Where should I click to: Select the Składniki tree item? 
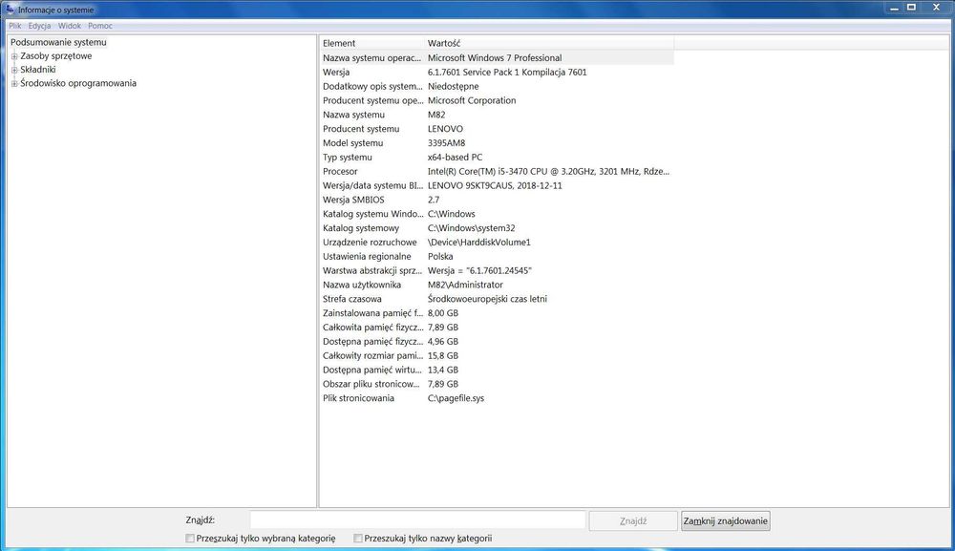[x=38, y=70]
